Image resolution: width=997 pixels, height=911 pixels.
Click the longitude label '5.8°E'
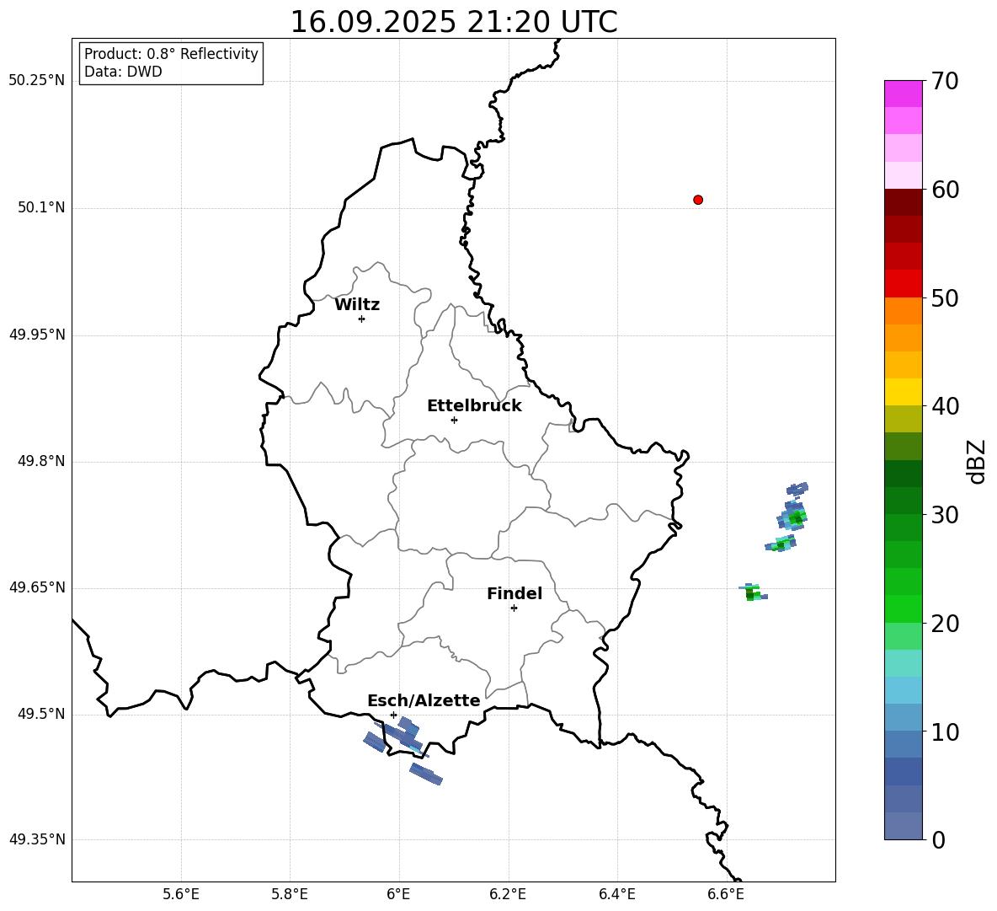(290, 894)
